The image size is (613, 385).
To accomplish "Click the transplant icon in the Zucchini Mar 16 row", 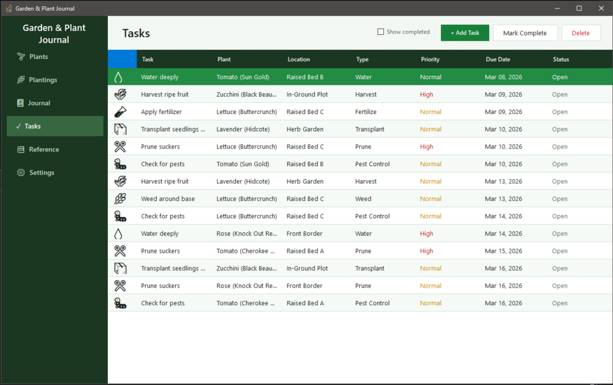I will click(x=120, y=268).
